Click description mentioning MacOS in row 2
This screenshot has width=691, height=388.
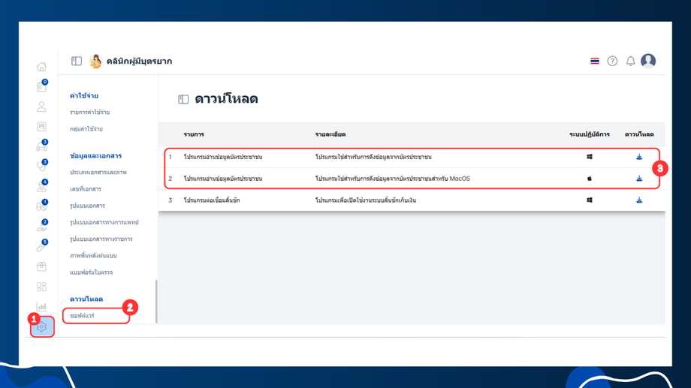(x=393, y=179)
